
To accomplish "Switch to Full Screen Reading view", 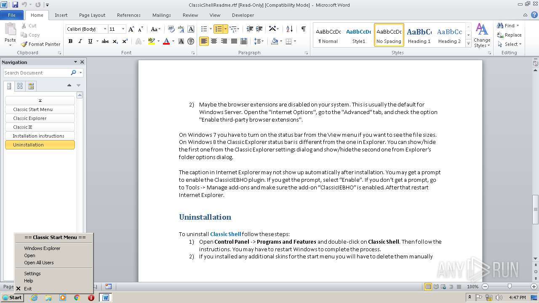I will [x=436, y=287].
